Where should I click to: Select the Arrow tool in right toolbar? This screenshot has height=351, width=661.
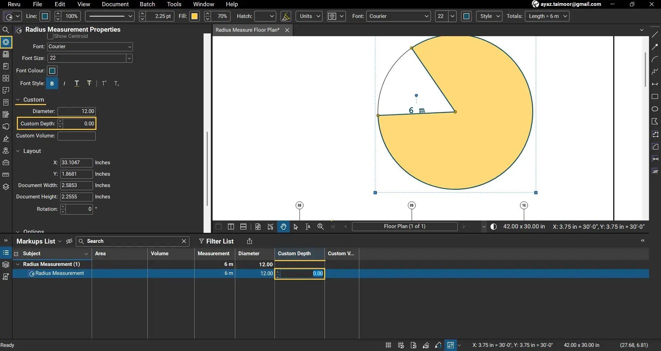(x=655, y=47)
